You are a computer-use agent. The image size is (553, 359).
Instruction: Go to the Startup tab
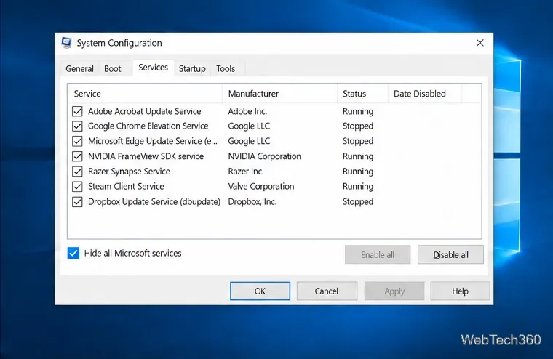192,69
